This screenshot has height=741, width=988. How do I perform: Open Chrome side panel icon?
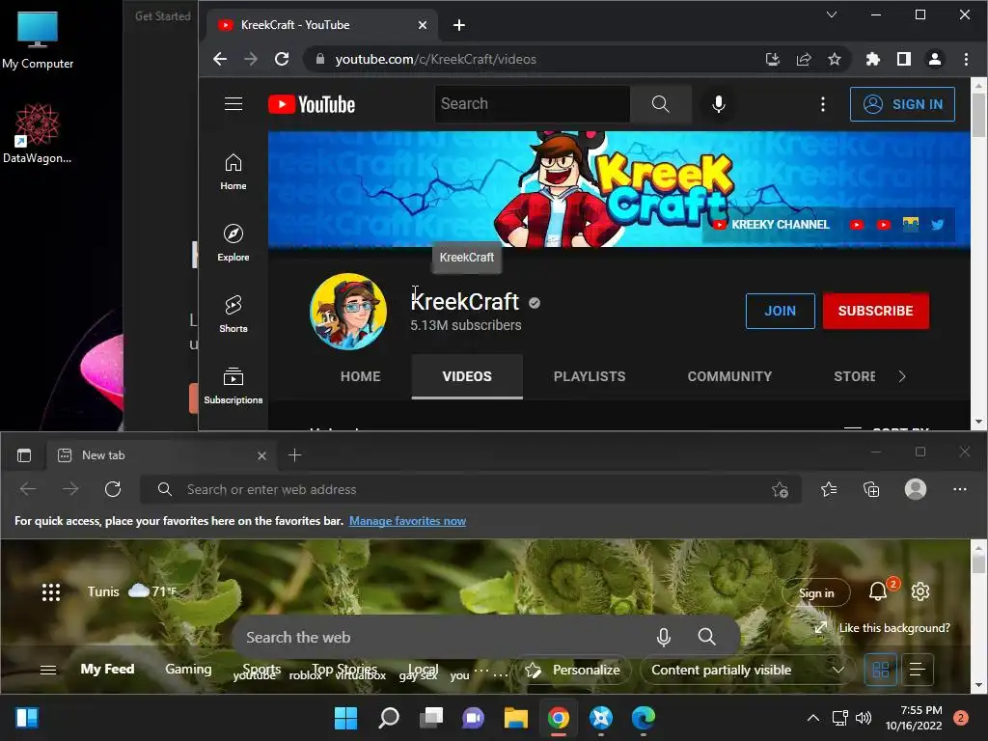click(x=903, y=59)
